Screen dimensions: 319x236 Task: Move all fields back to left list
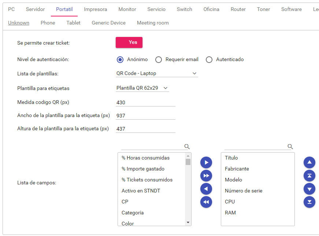pos(206,202)
